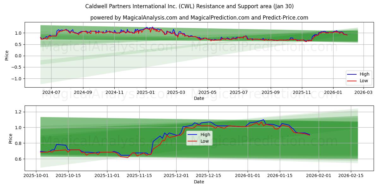The image size is (379, 189).
Task: Click the 'powered by MagicalAnalysis.com' subtitle
Action: (x=199, y=18)
